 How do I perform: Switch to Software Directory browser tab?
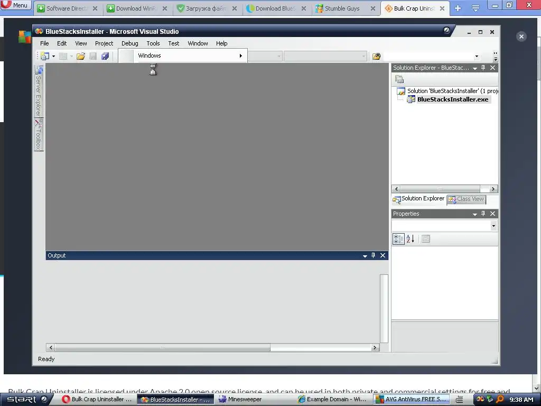pos(67,8)
